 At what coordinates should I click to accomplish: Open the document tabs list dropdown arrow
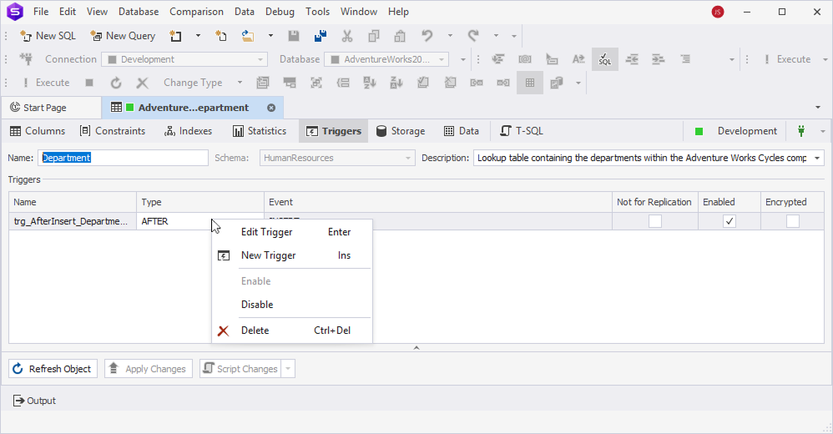[818, 108]
